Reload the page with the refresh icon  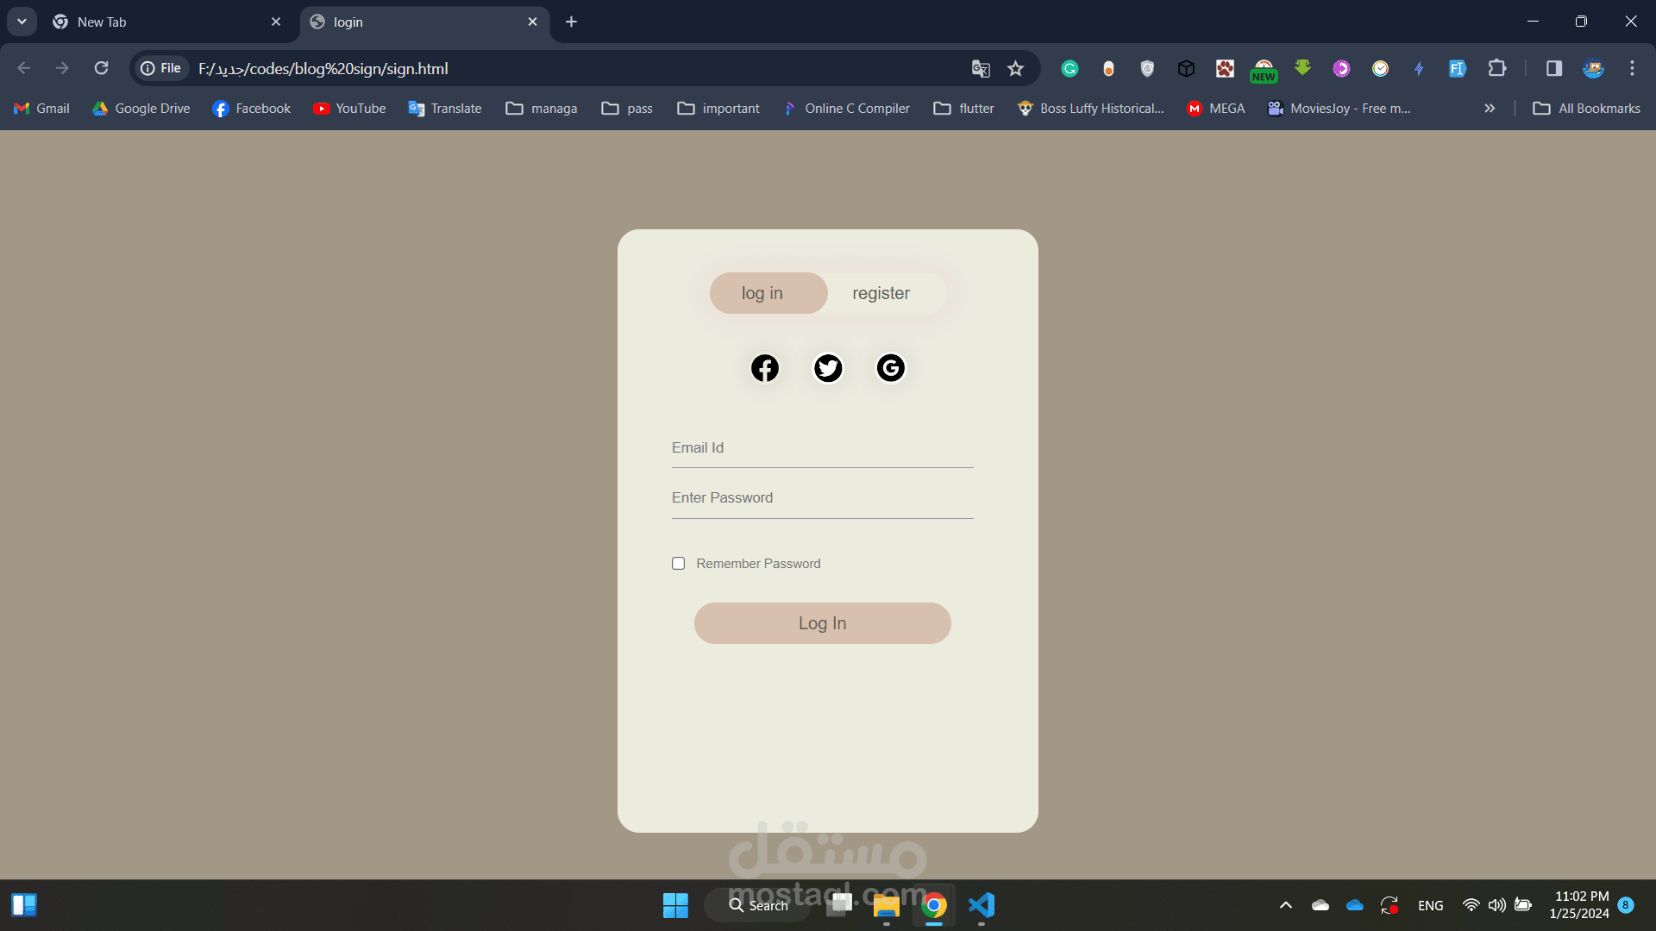coord(102,68)
